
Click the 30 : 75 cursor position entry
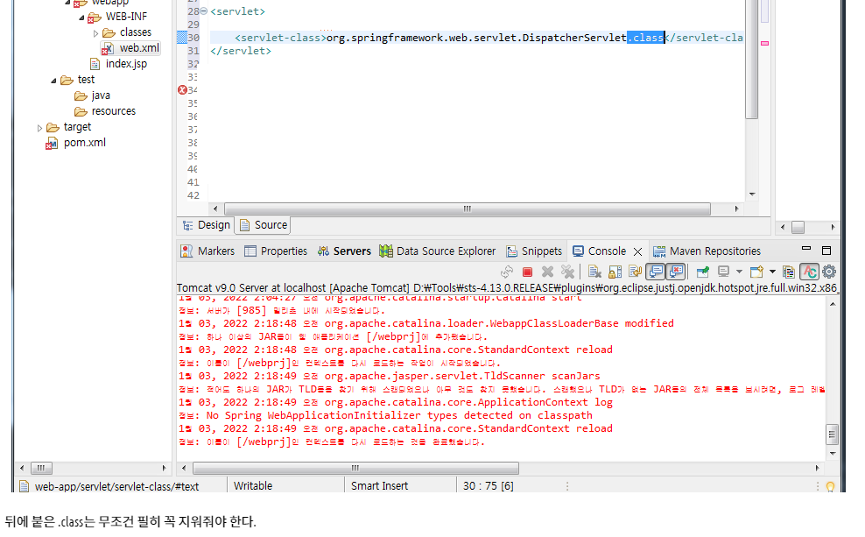point(489,485)
